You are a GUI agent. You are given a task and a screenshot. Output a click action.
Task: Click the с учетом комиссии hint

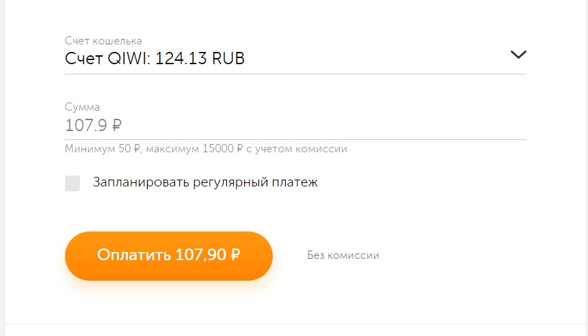click(x=297, y=149)
